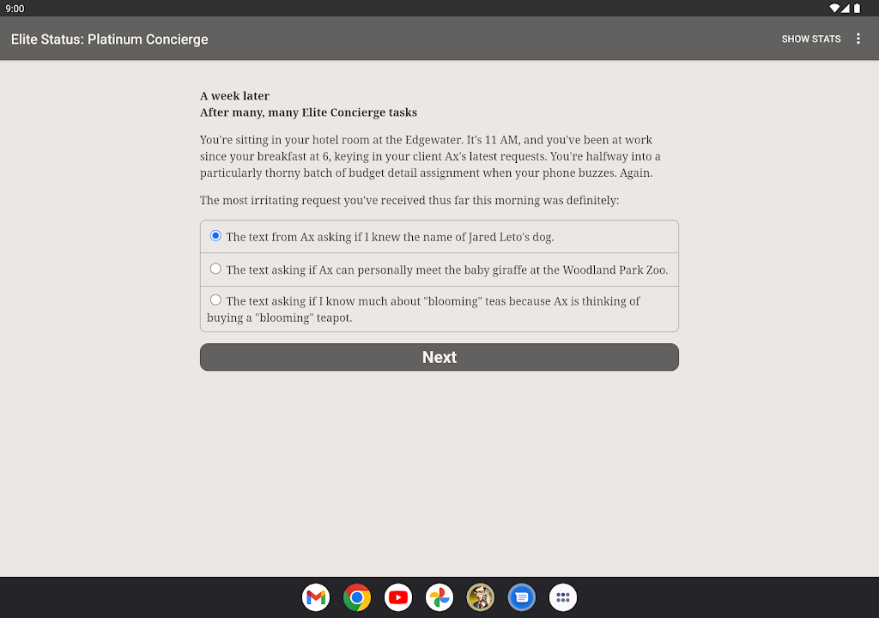Screen dimensions: 879x618
Task: Tap the Edgewater hotel room story paragraph
Action: (x=430, y=156)
